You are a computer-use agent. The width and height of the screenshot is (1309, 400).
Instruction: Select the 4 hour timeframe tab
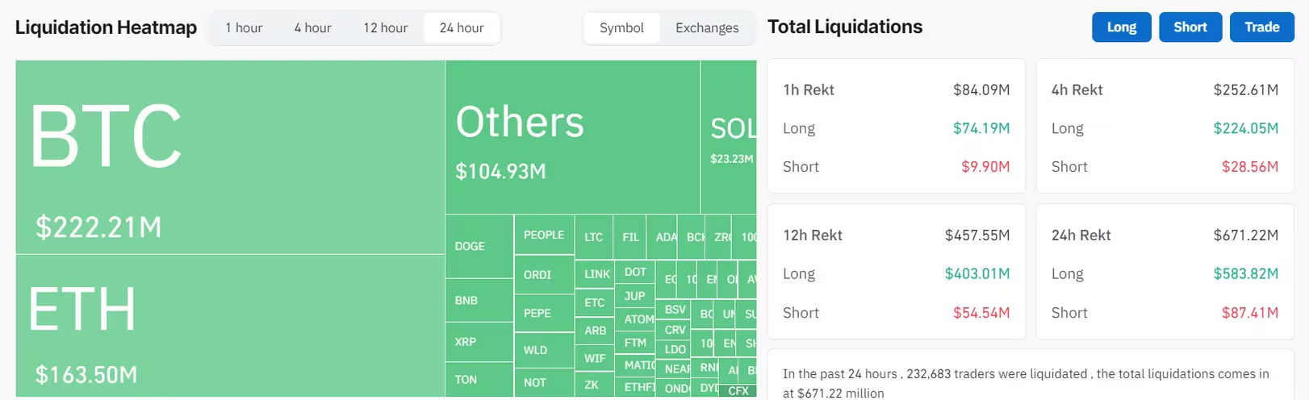pos(312,28)
